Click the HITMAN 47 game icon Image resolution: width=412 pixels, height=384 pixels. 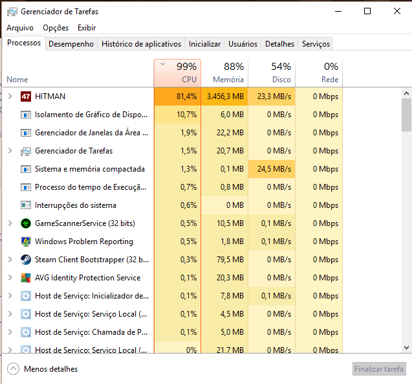26,96
